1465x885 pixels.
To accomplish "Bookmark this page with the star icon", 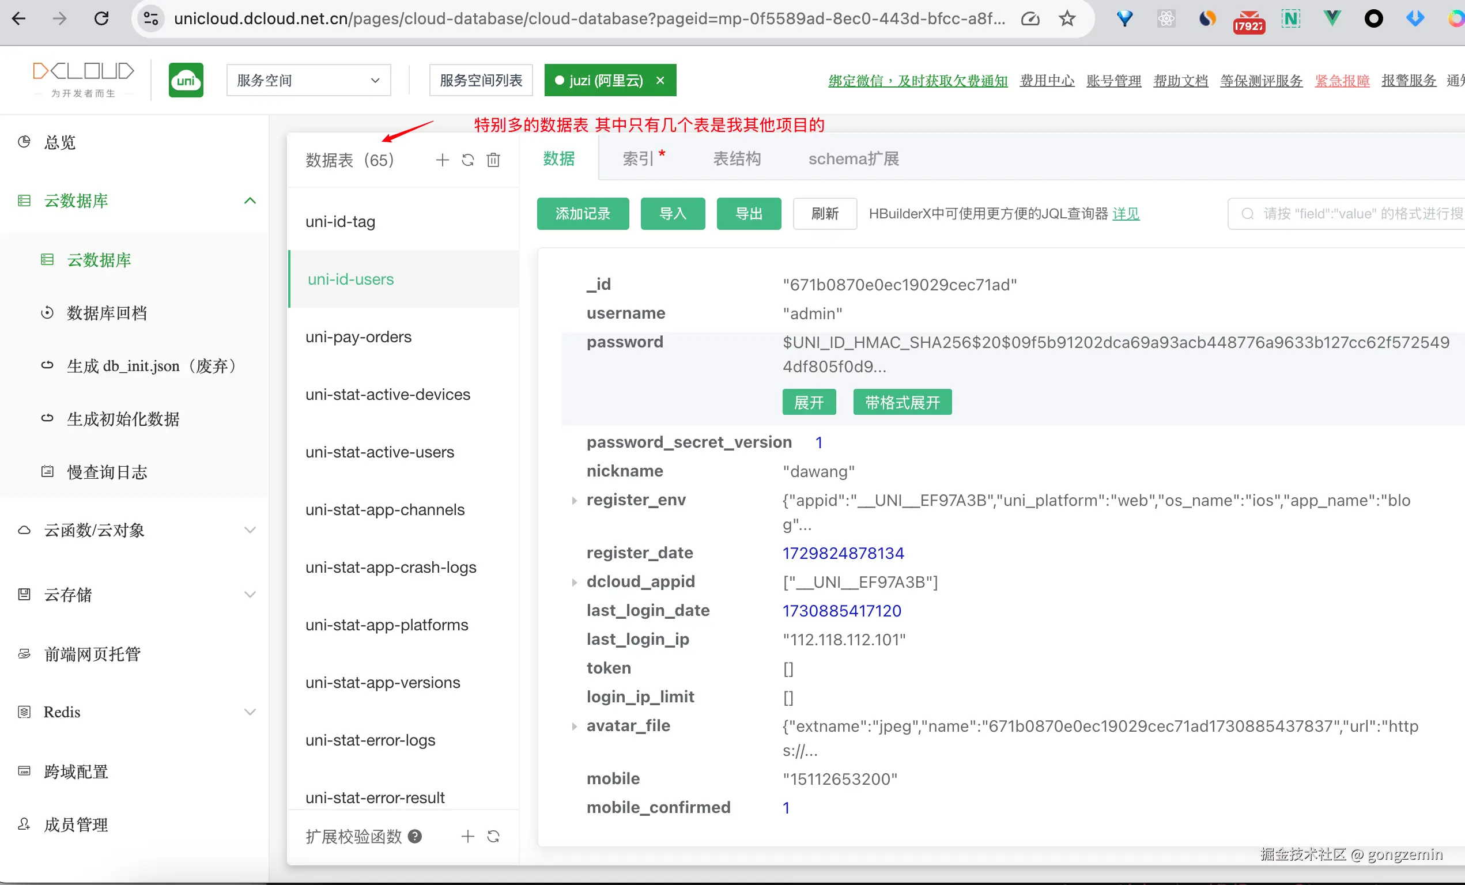I will [1067, 18].
